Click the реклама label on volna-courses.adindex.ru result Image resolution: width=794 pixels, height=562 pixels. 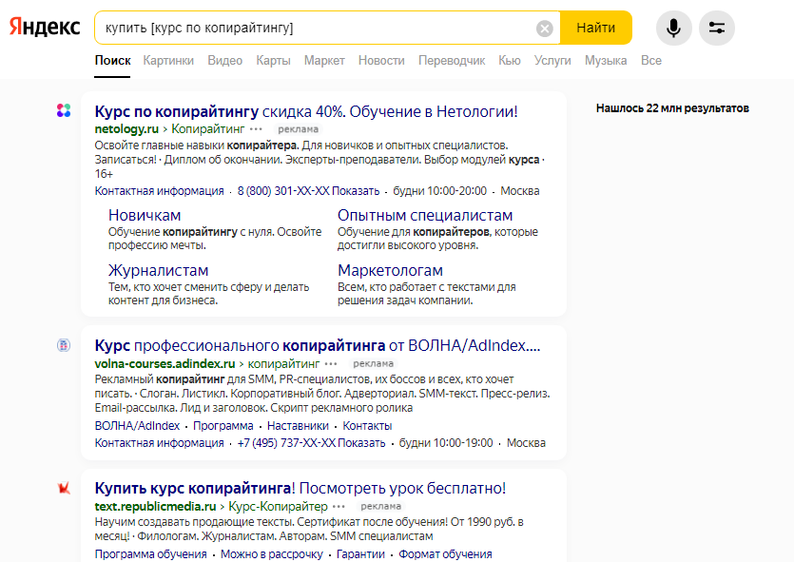click(373, 363)
